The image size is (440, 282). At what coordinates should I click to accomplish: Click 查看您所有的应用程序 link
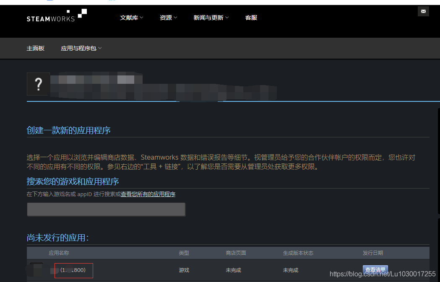[x=148, y=194]
